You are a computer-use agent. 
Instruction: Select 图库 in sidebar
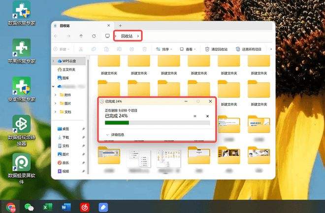[x=63, y=78]
